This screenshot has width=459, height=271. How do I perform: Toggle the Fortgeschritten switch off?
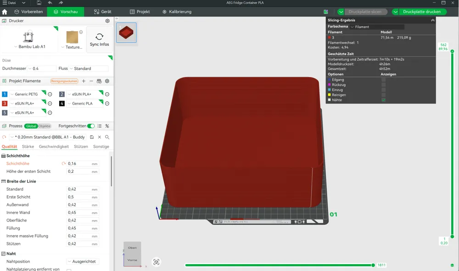click(91, 126)
